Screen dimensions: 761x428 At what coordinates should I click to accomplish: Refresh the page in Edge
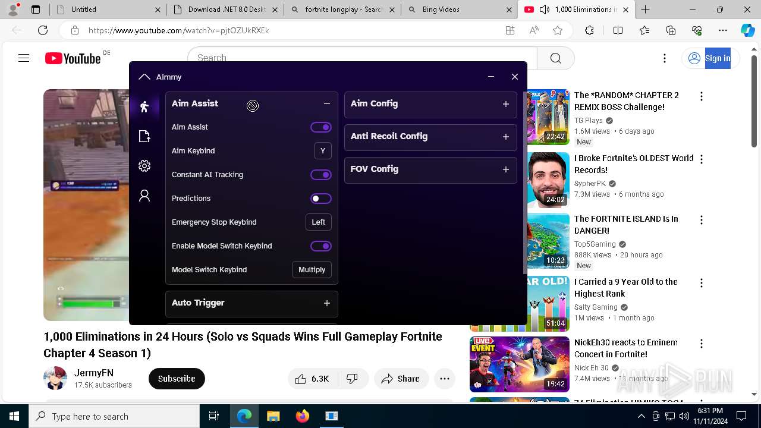tap(43, 30)
